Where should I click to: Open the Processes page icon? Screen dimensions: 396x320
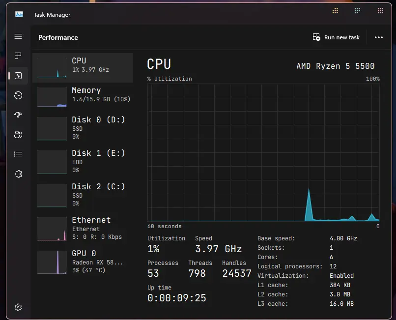pyautogui.click(x=18, y=56)
